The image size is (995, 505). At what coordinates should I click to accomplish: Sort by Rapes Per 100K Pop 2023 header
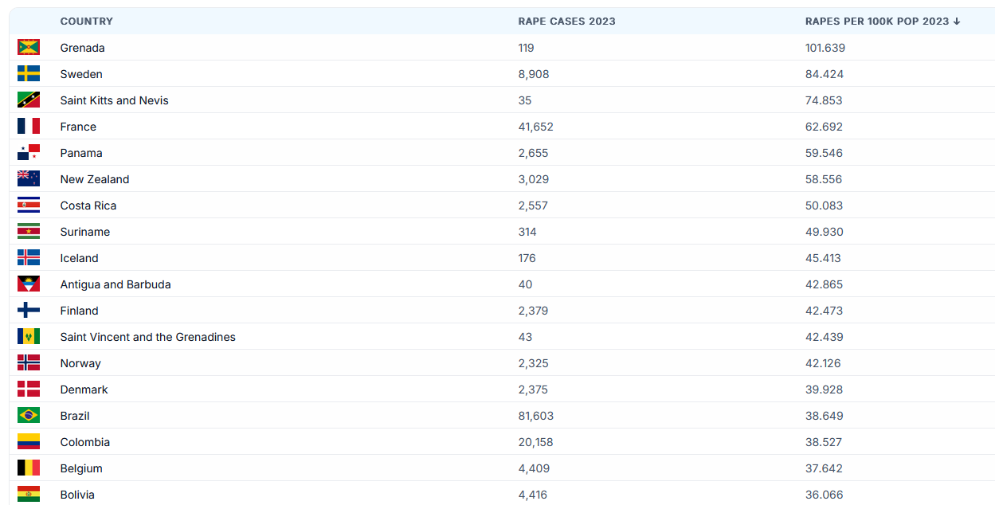click(x=883, y=22)
